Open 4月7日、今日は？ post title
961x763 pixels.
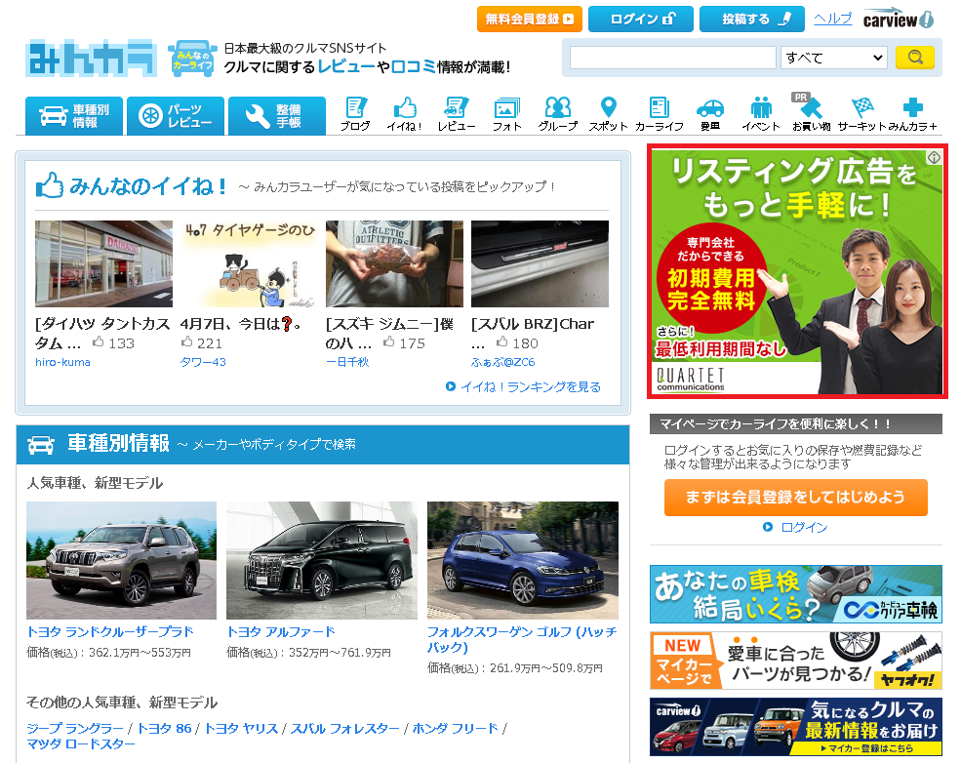(241, 324)
